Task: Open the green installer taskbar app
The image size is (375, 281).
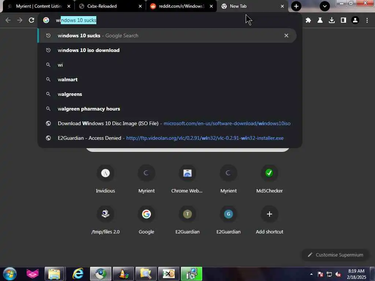Action: tap(191, 274)
